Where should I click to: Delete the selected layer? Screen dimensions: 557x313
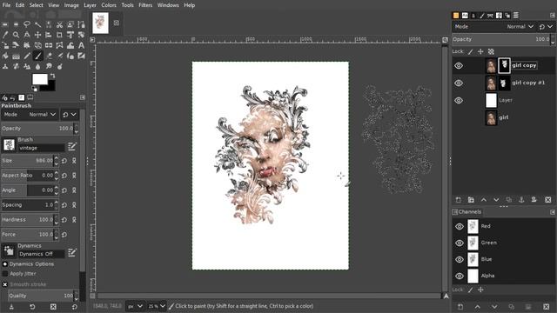point(547,200)
